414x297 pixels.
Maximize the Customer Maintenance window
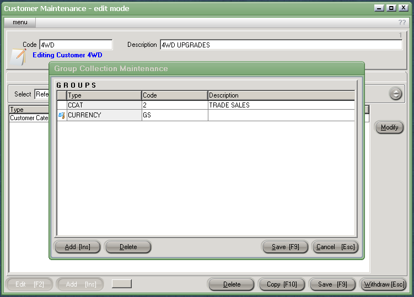click(391, 8)
